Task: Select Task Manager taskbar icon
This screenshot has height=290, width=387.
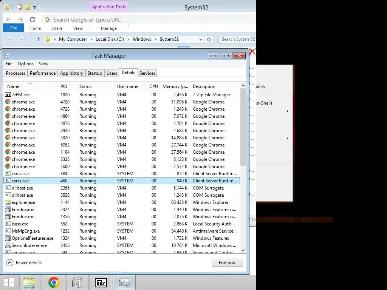Action: click(x=124, y=282)
